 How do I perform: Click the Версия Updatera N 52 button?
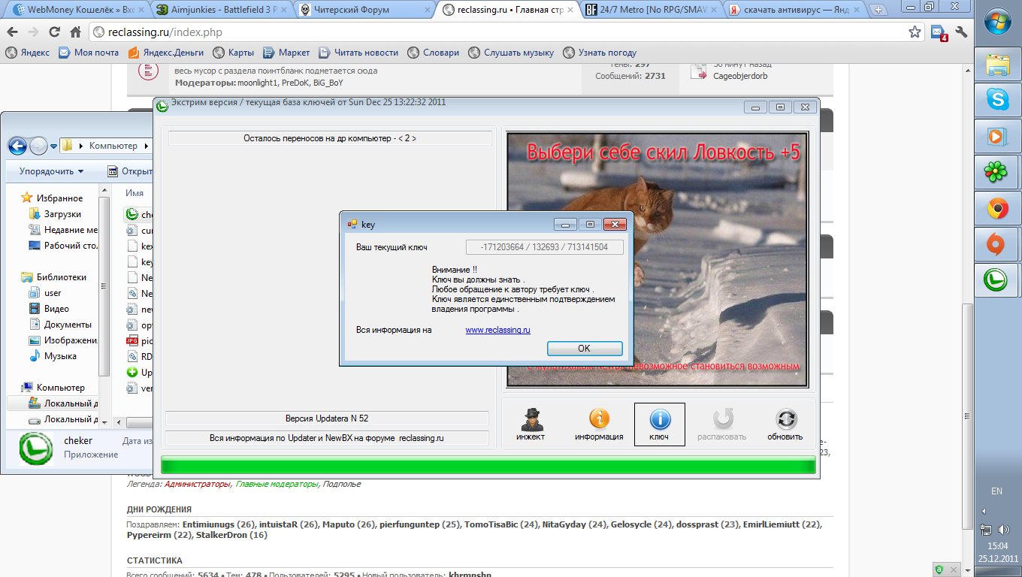327,418
